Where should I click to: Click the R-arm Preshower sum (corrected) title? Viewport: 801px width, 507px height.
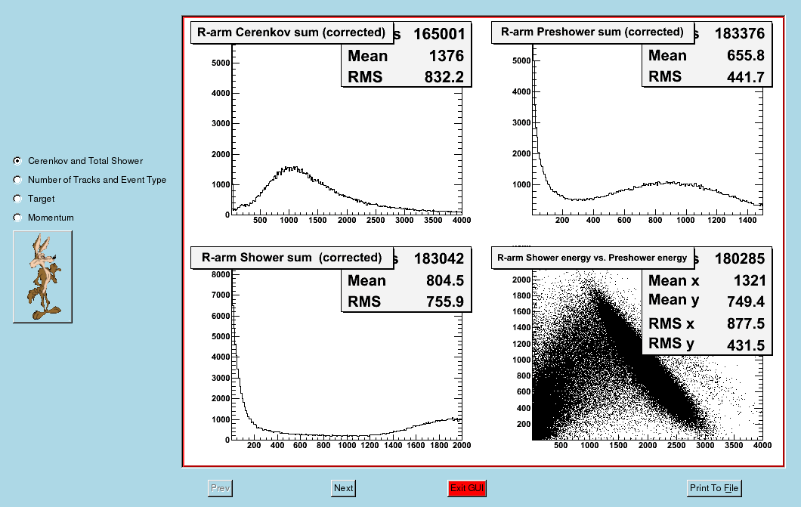[x=592, y=32]
